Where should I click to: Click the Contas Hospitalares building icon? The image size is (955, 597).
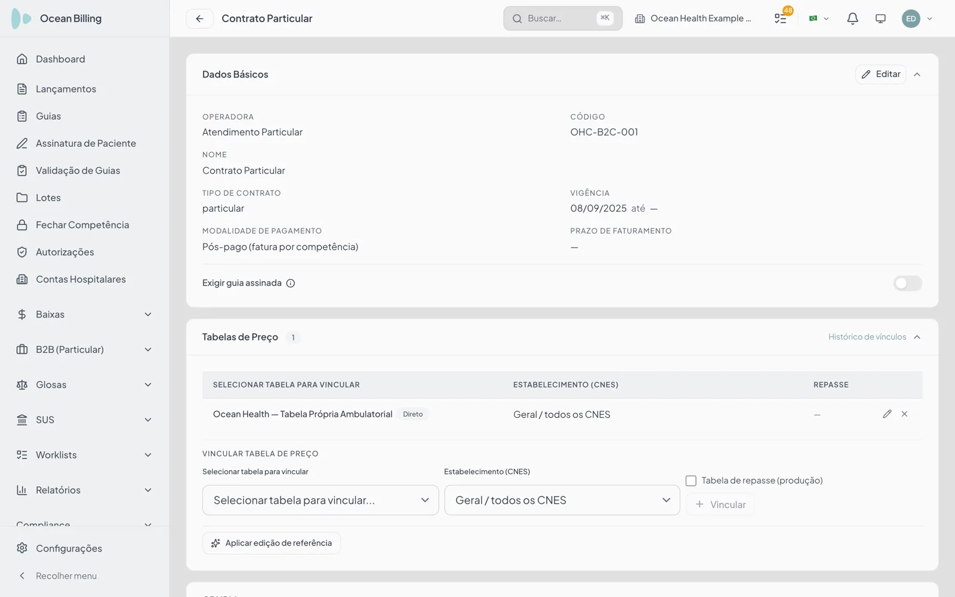(22, 279)
